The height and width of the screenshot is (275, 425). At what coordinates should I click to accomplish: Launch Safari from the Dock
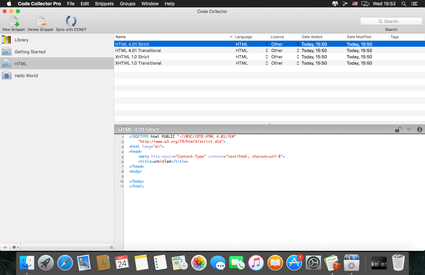(65, 263)
